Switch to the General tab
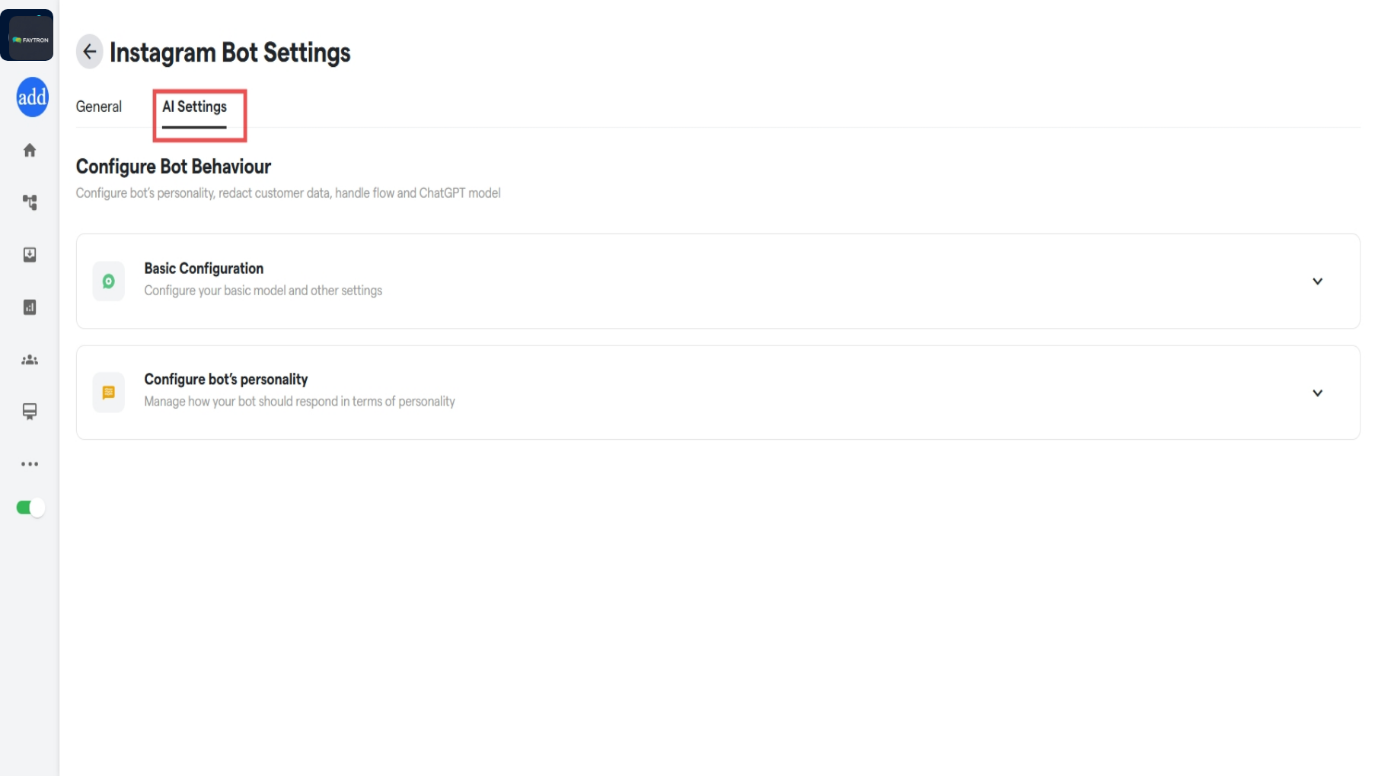Viewport: 1375px width, 776px height. (98, 107)
